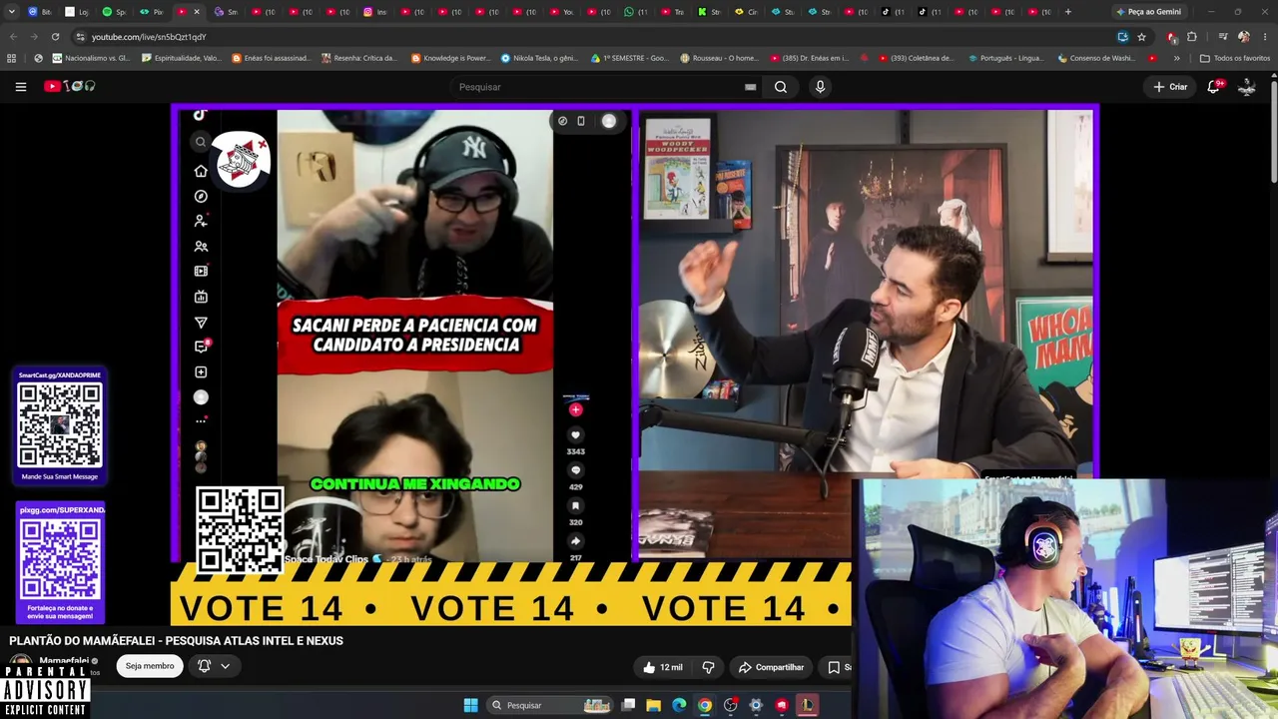Screen dimensions: 1278x719
Task: Click the TikTok messages icon with badge
Action: coord(201,347)
